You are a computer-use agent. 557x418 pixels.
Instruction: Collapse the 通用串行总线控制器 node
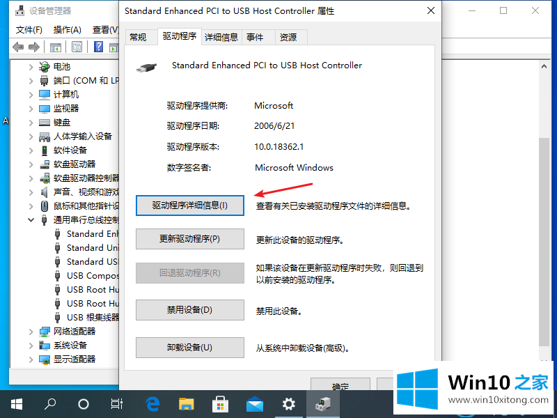coord(31,220)
